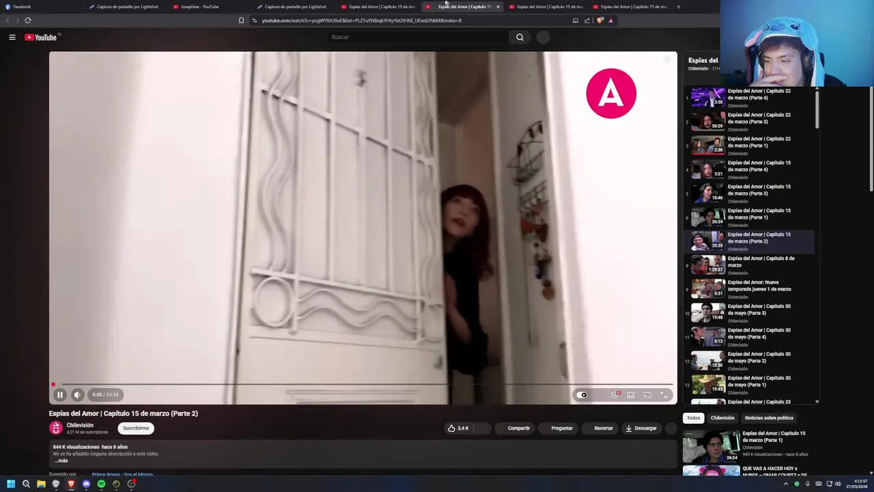Select the Todos filter chip

(x=693, y=418)
